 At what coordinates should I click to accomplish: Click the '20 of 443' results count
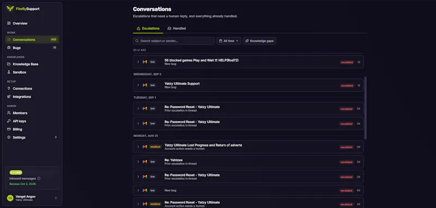[x=140, y=50]
